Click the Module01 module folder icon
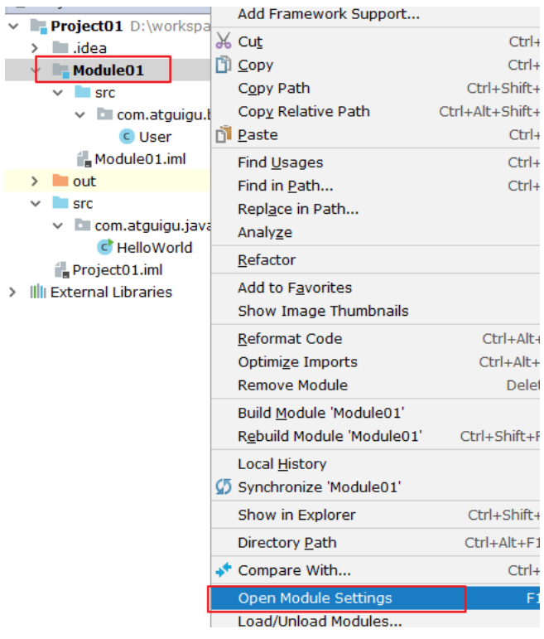544x639 pixels. pyautogui.click(x=60, y=70)
